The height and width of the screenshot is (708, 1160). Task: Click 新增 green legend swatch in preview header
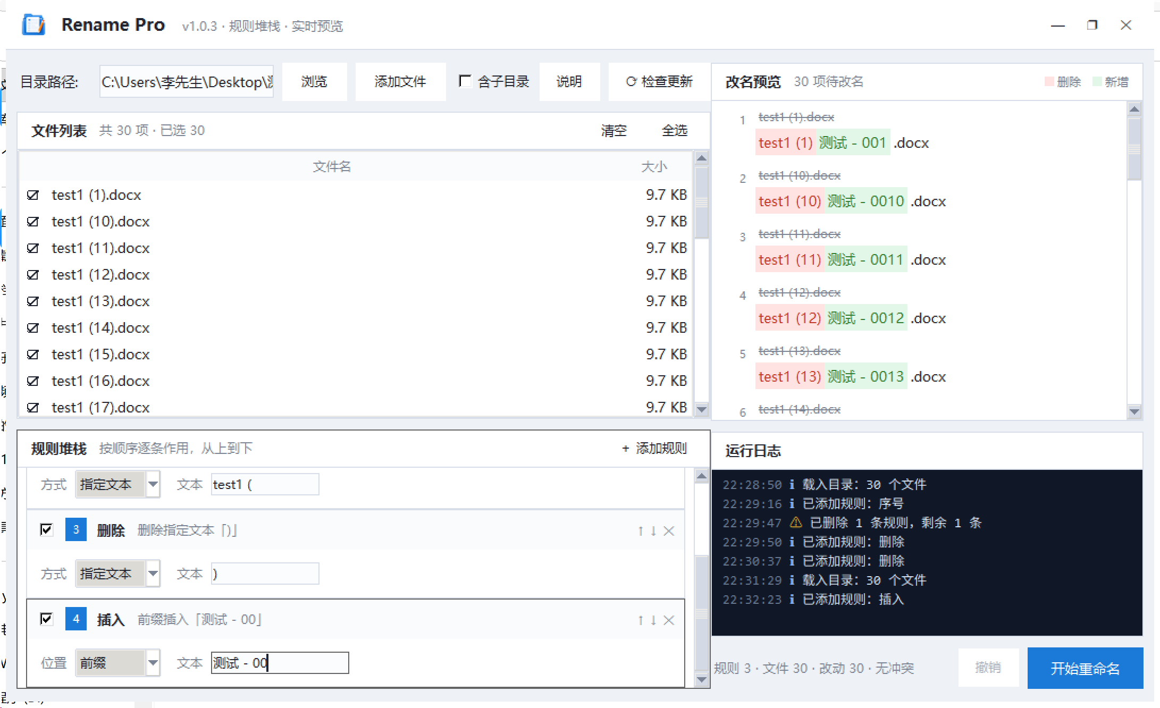pyautogui.click(x=1097, y=82)
